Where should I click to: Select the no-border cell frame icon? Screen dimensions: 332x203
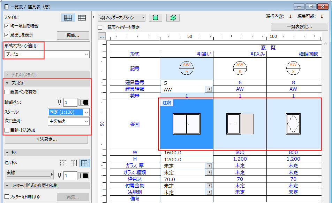pos(63,163)
